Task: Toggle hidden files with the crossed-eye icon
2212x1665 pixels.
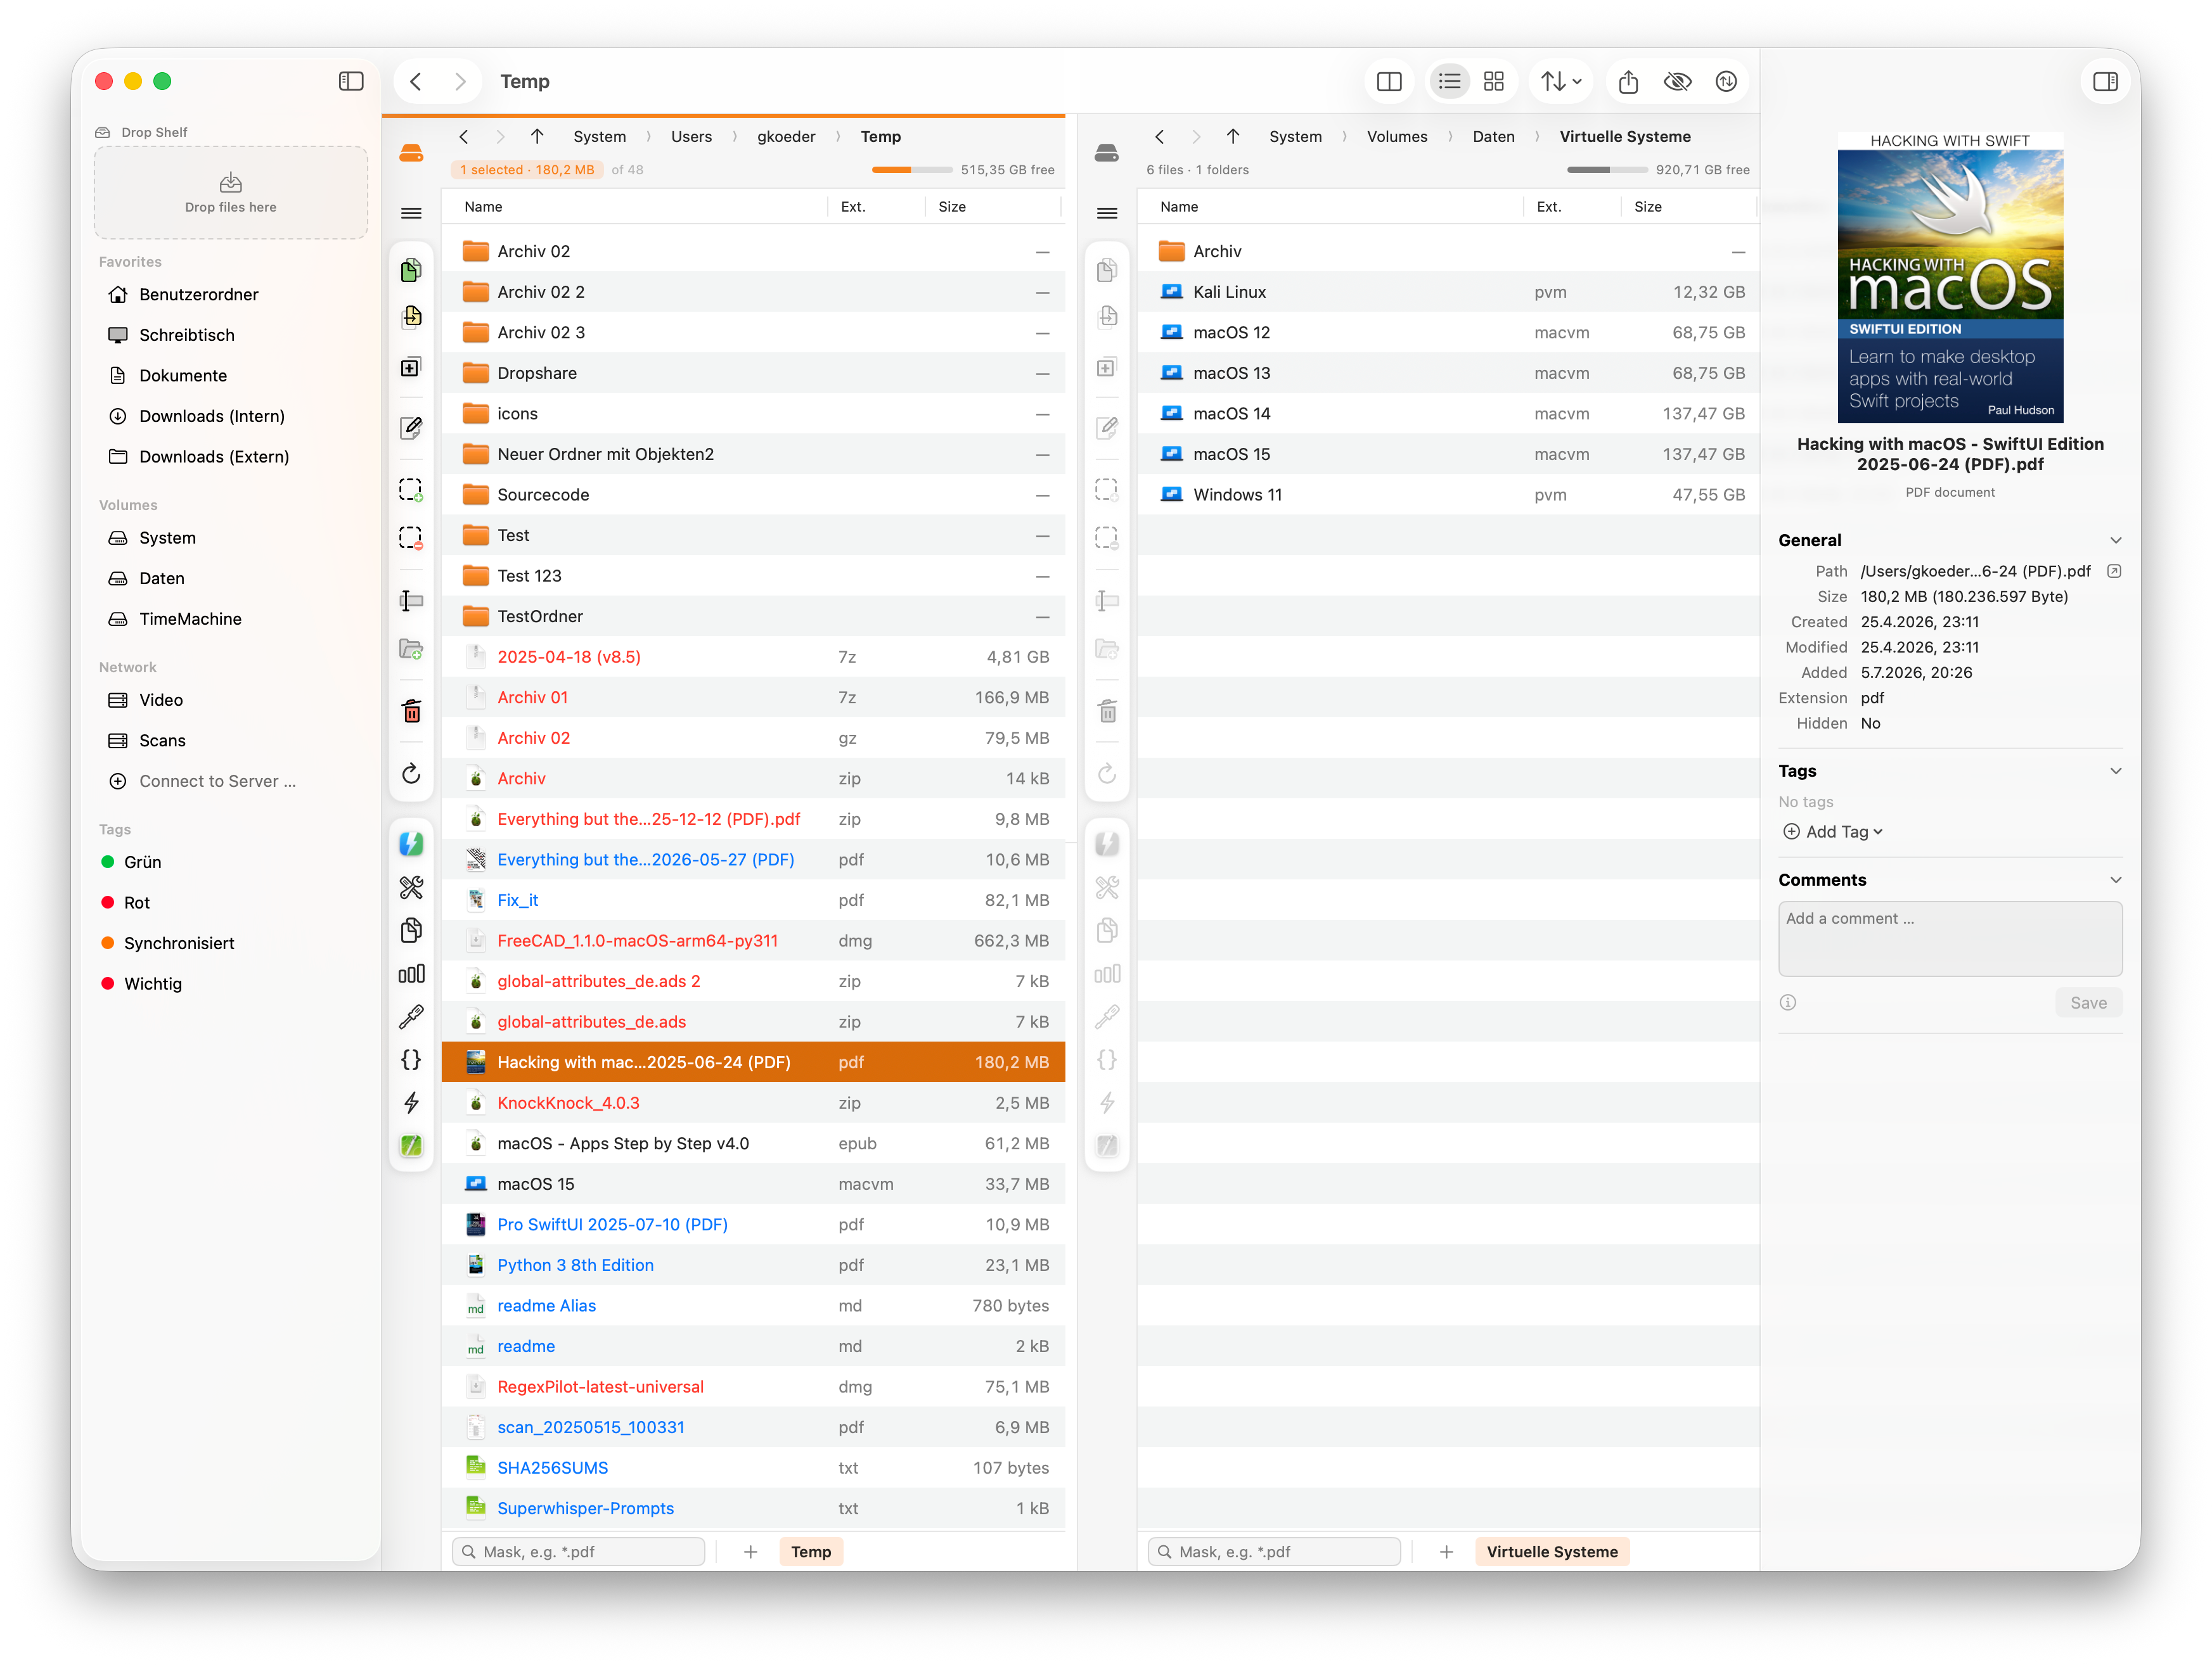Action: 1677,82
